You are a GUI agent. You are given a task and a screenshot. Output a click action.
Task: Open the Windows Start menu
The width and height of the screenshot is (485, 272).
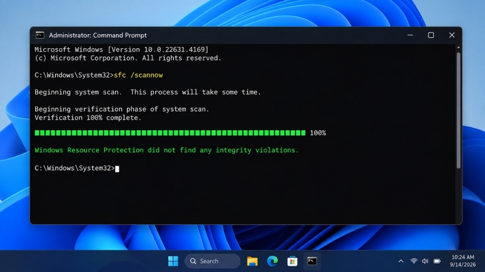pyautogui.click(x=173, y=261)
